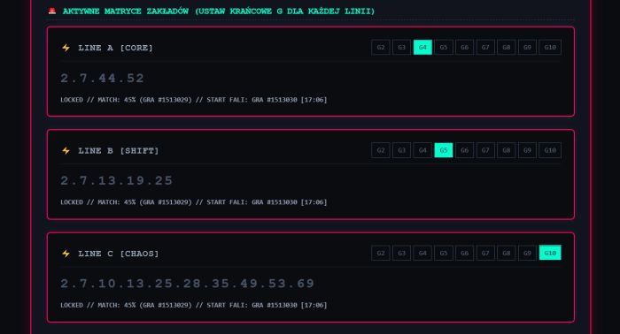Image resolution: width=620 pixels, height=334 pixels.
Task: Click the 'LINE A [CORE]' title
Action: point(115,48)
